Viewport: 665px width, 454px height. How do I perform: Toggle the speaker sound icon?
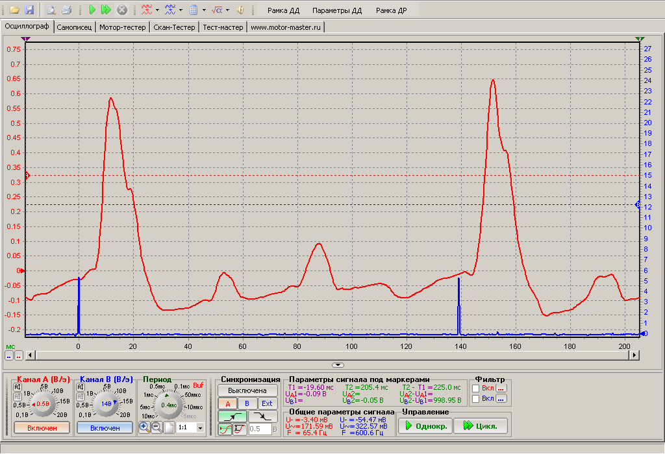(x=240, y=10)
